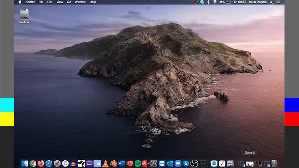This screenshot has width=299, height=168.
Task: Launch Firefox from the Dock
Action: pyautogui.click(x=41, y=163)
